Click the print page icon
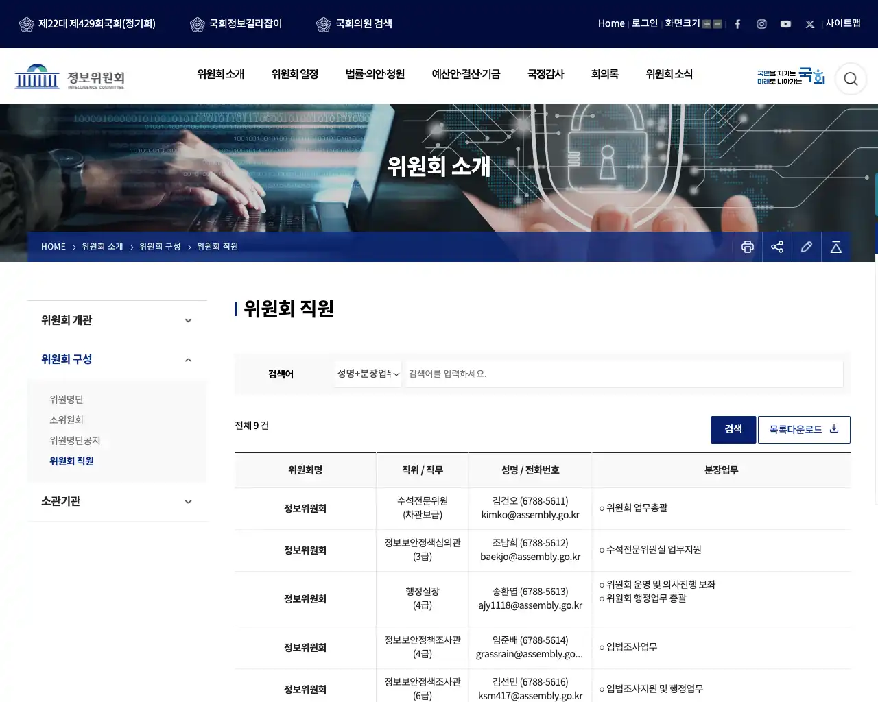Viewport: 878px width, 702px height. tap(748, 247)
